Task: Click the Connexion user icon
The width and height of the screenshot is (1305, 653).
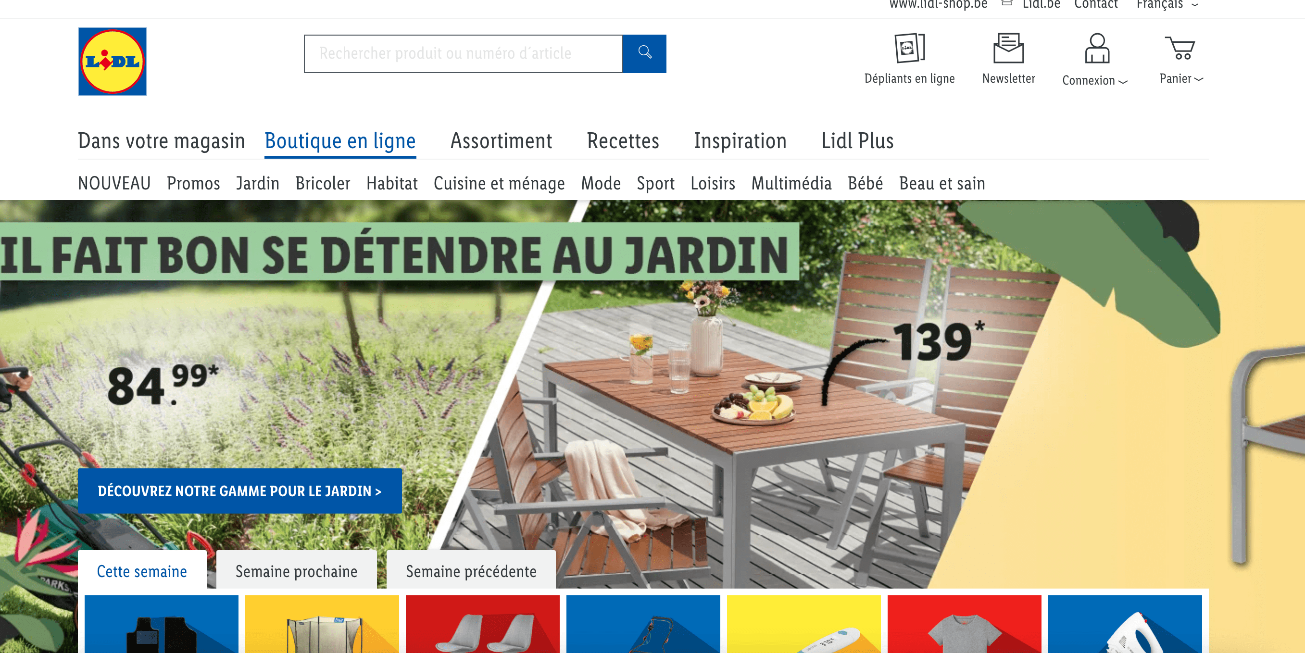Action: pos(1097,48)
